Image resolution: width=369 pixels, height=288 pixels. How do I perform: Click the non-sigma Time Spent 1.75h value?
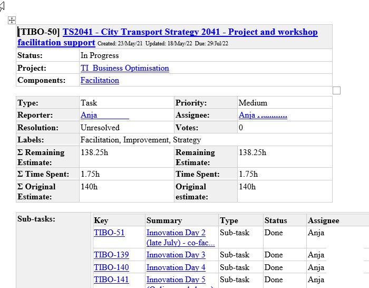click(248, 174)
